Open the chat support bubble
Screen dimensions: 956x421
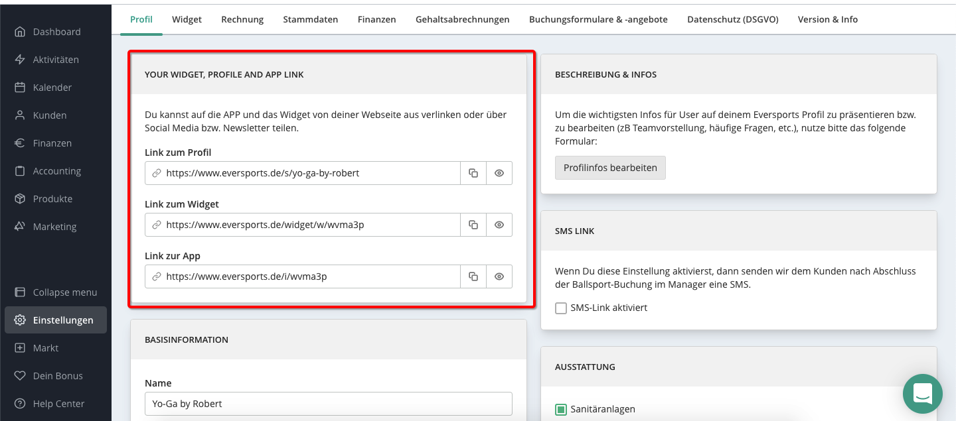923,394
